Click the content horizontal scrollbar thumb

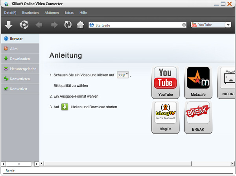(118, 164)
